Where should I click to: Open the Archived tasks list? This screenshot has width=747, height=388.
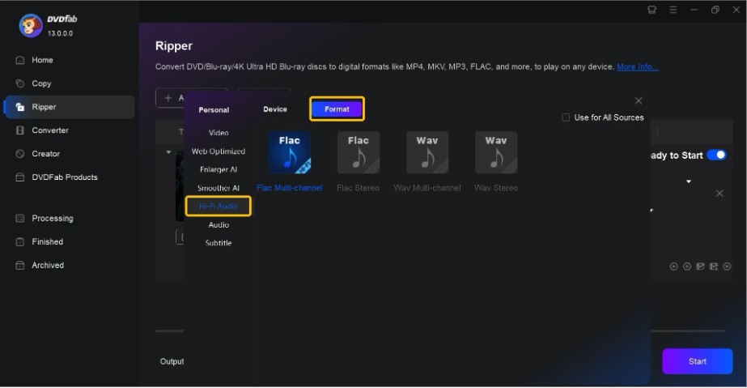[48, 265]
